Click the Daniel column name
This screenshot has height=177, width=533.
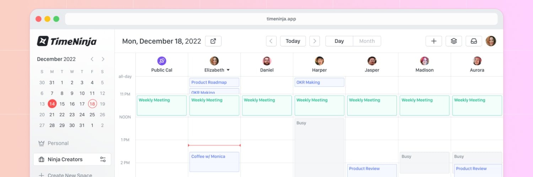(267, 70)
